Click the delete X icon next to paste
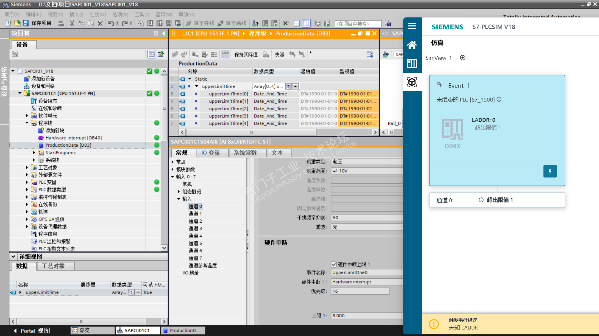 click(x=100, y=23)
